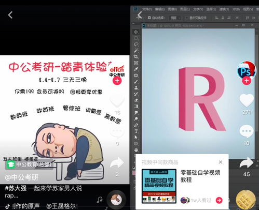Select the Clone Stamp tool
Viewport: 259px width, 210px height.
tap(136, 87)
